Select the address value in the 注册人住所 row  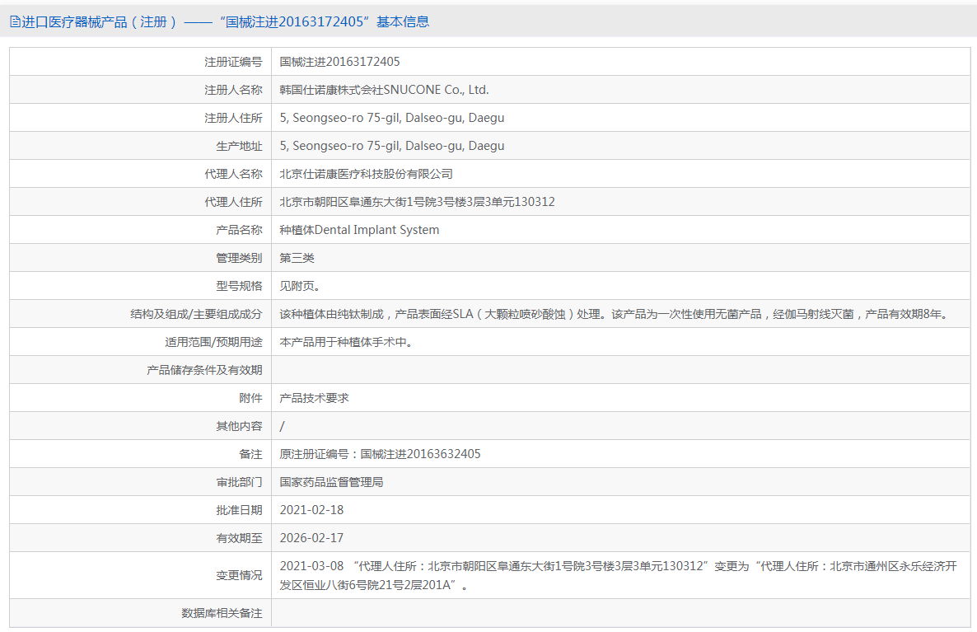point(392,118)
